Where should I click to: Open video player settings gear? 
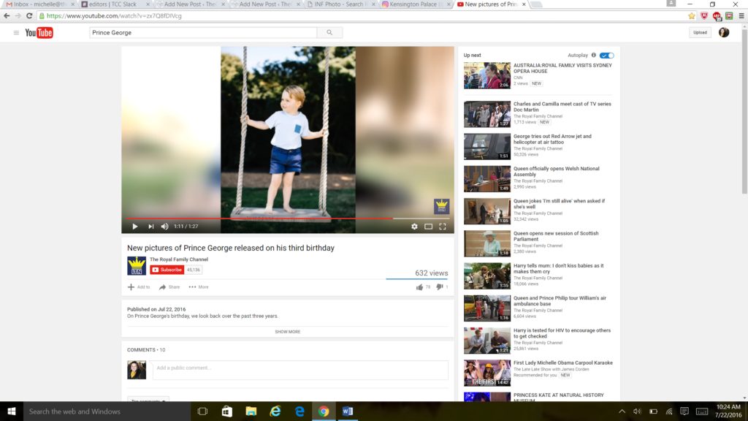[414, 227]
